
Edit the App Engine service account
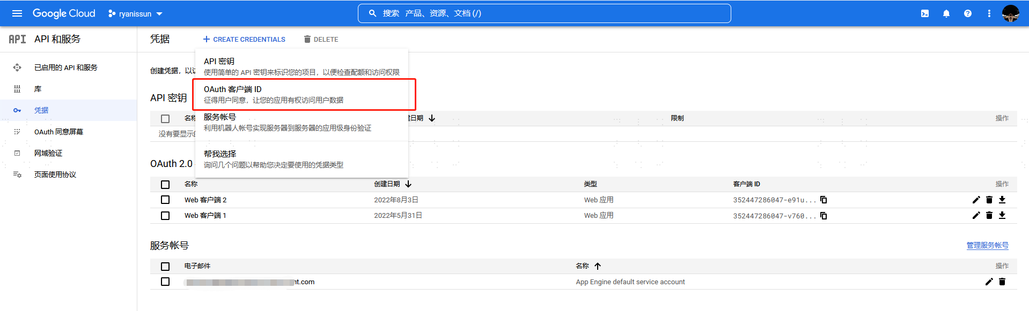989,282
